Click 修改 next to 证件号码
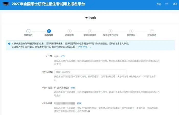179x115 pixels. coord(79,103)
